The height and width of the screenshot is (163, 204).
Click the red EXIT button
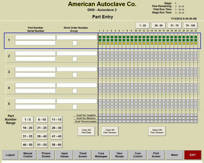pos(192,155)
